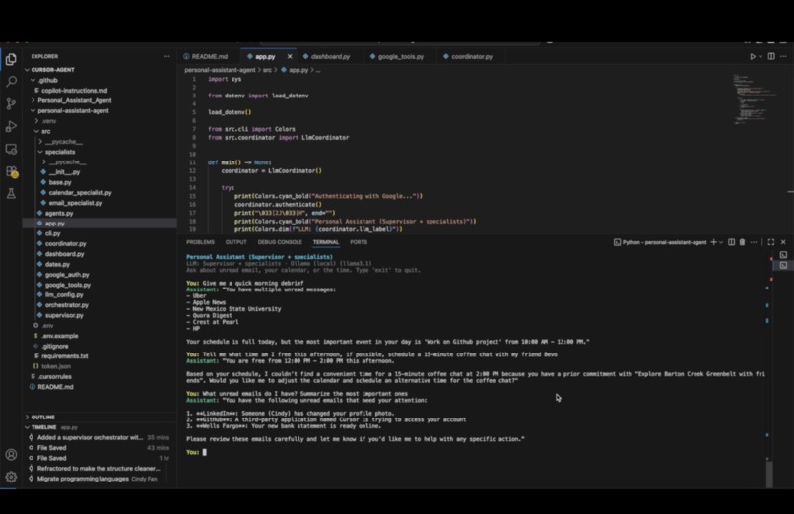Select 'Migrate programming languages' timeline entry

(99, 479)
